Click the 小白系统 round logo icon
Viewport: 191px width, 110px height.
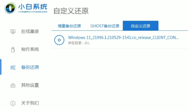pos(10,8)
